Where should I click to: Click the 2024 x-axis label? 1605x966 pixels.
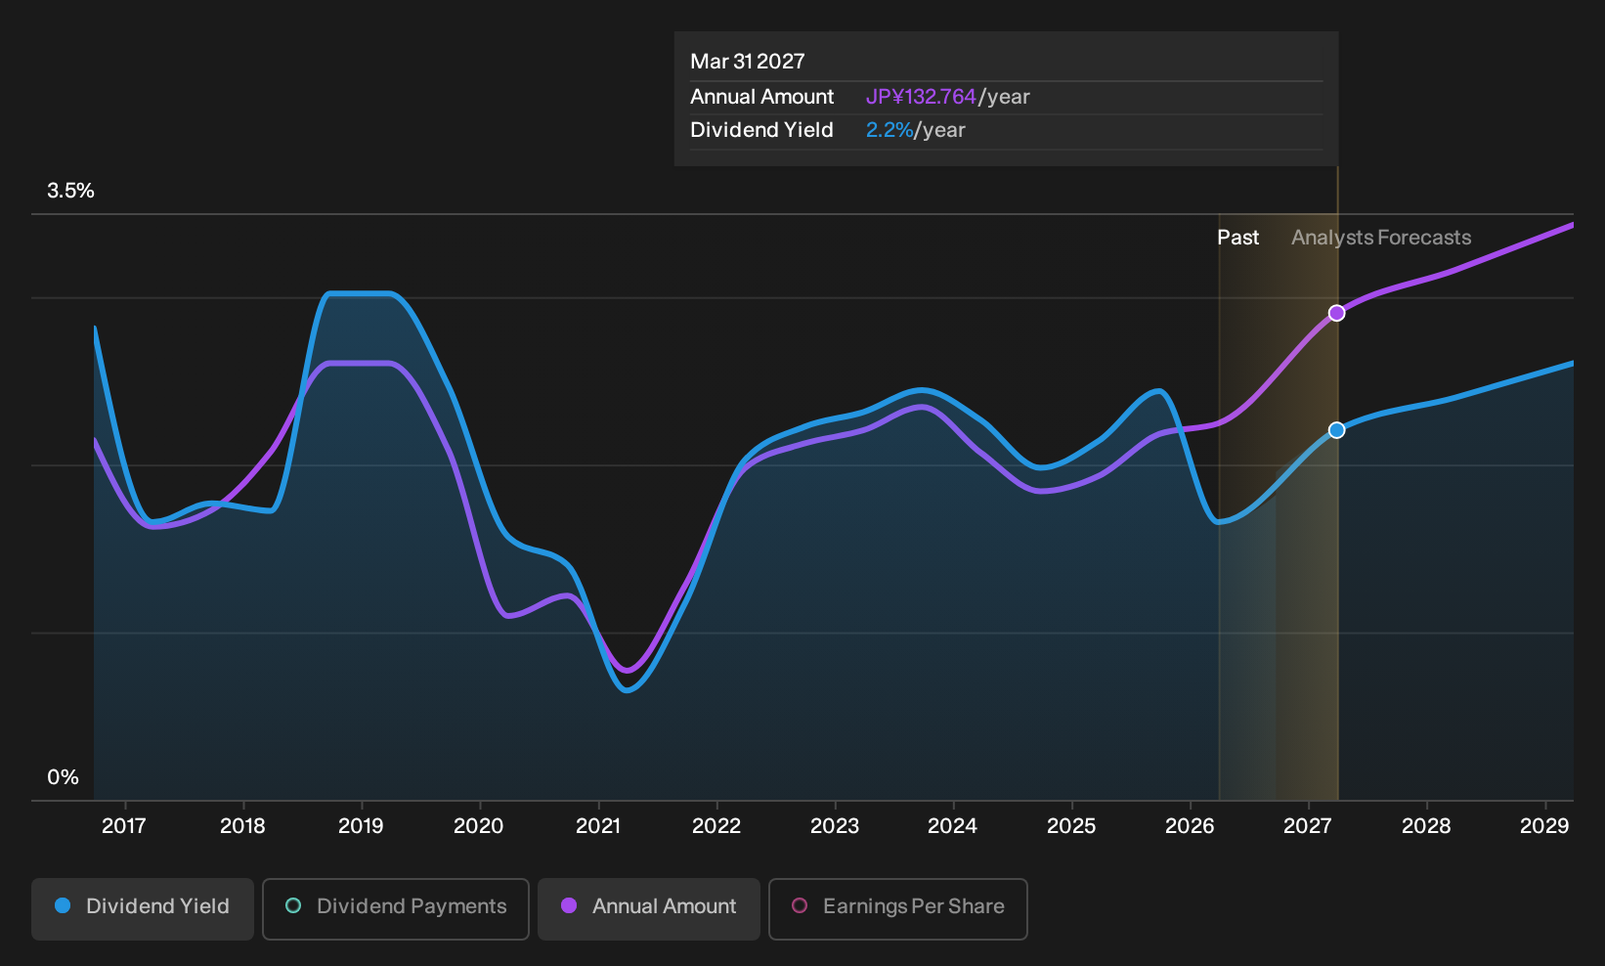952,826
